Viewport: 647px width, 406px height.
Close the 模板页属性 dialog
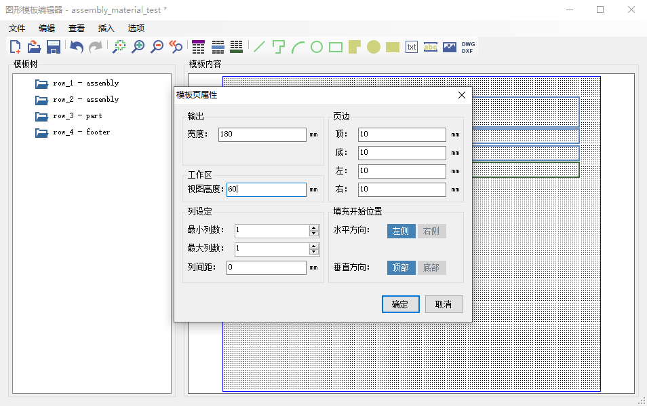pyautogui.click(x=462, y=95)
